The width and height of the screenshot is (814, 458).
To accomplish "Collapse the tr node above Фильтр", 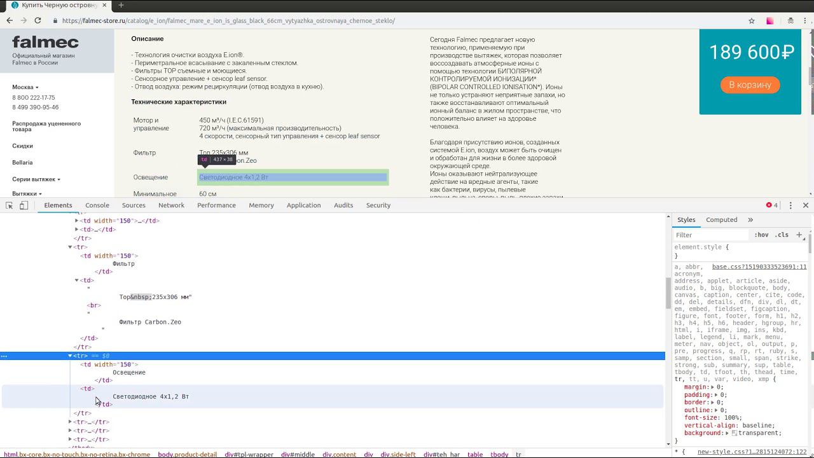I will [x=70, y=247].
